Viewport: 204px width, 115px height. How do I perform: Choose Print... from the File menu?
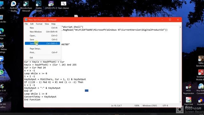(x=42, y=52)
